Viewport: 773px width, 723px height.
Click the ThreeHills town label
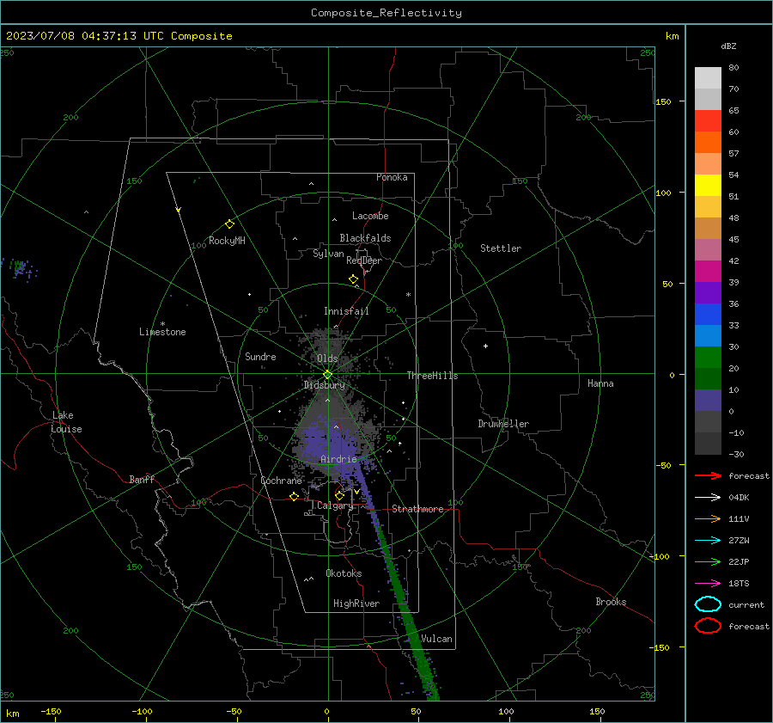point(432,376)
